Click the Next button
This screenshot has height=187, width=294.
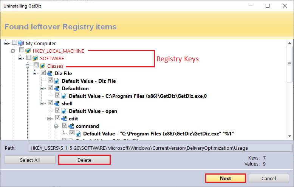click(x=226, y=178)
